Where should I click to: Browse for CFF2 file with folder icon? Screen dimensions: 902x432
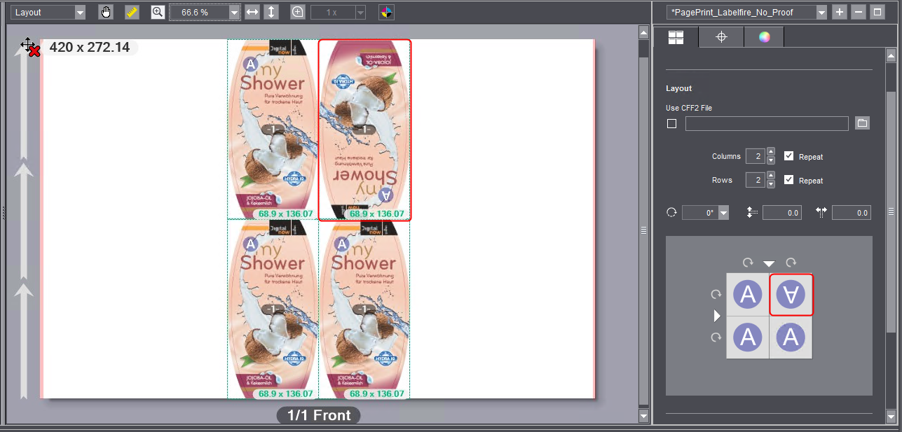(862, 123)
